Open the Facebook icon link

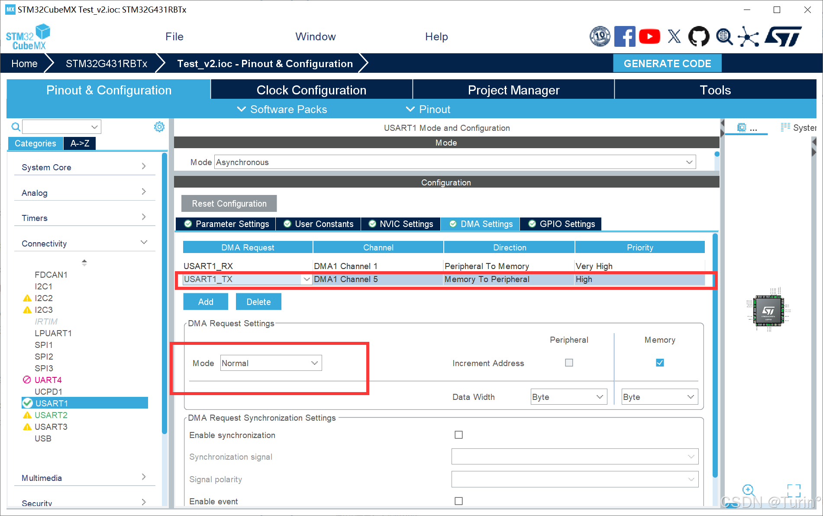point(625,36)
